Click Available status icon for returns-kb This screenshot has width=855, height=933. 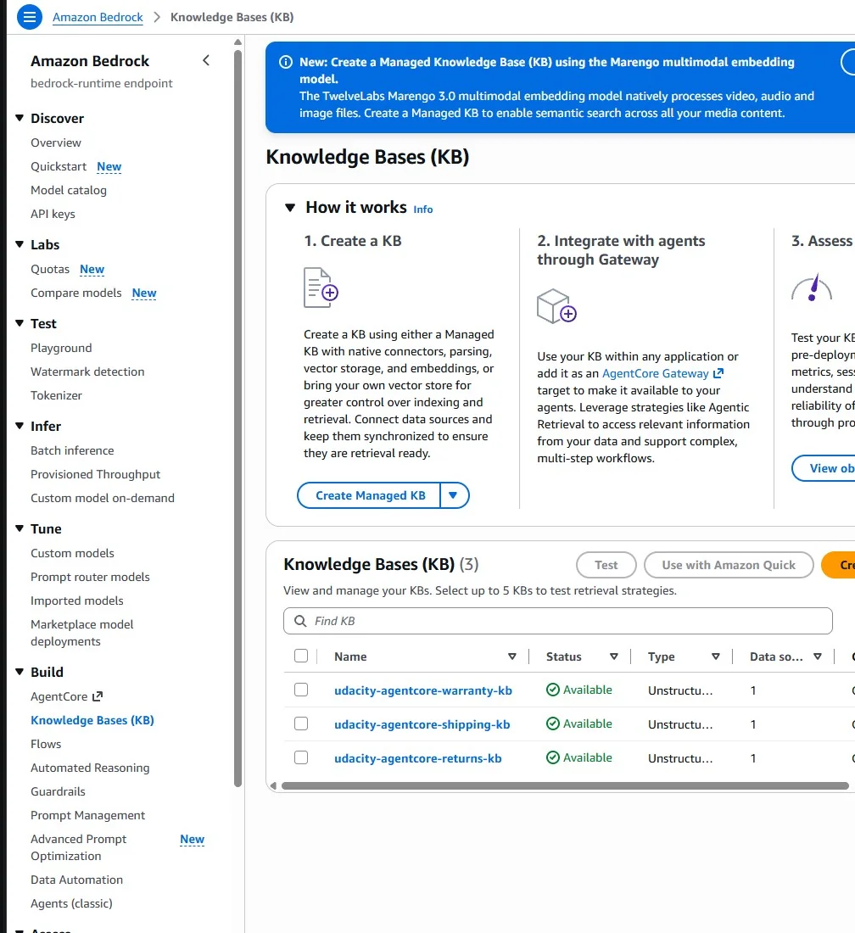553,757
